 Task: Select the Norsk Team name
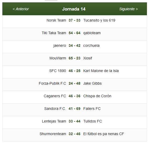coord(56,20)
